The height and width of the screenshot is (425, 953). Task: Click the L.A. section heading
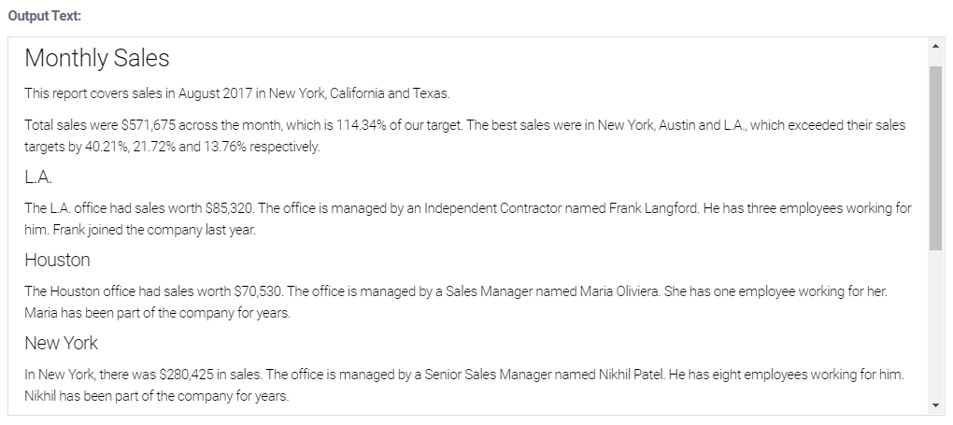pyautogui.click(x=38, y=177)
